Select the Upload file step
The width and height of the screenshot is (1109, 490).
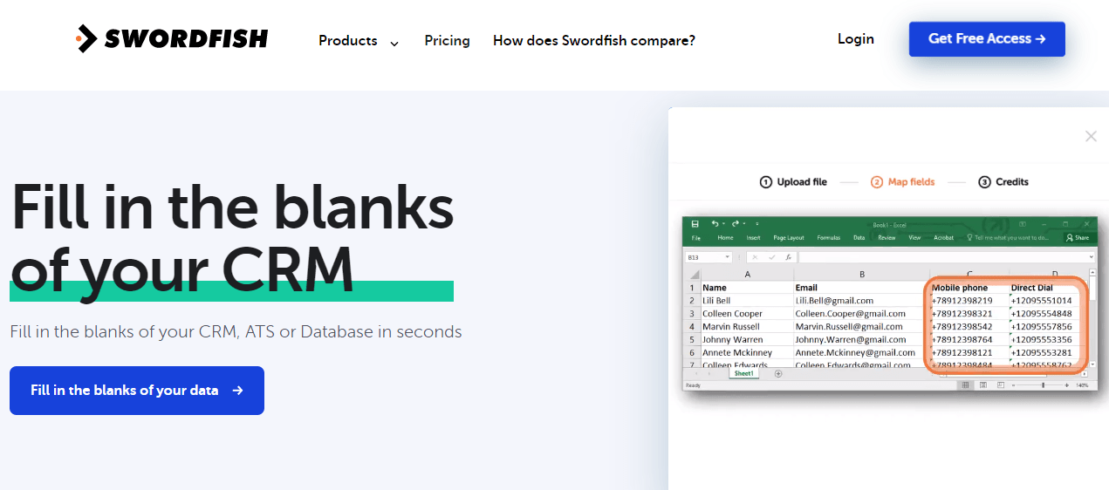click(x=793, y=182)
